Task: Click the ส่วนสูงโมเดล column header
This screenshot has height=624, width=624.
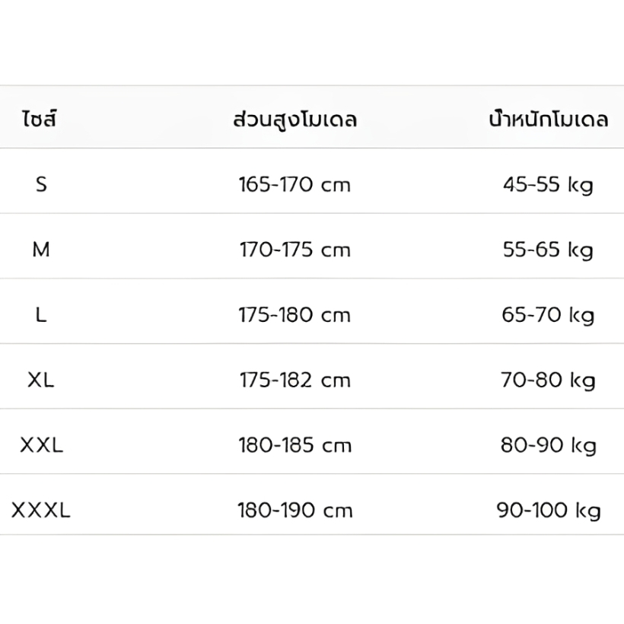Action: tap(295, 119)
